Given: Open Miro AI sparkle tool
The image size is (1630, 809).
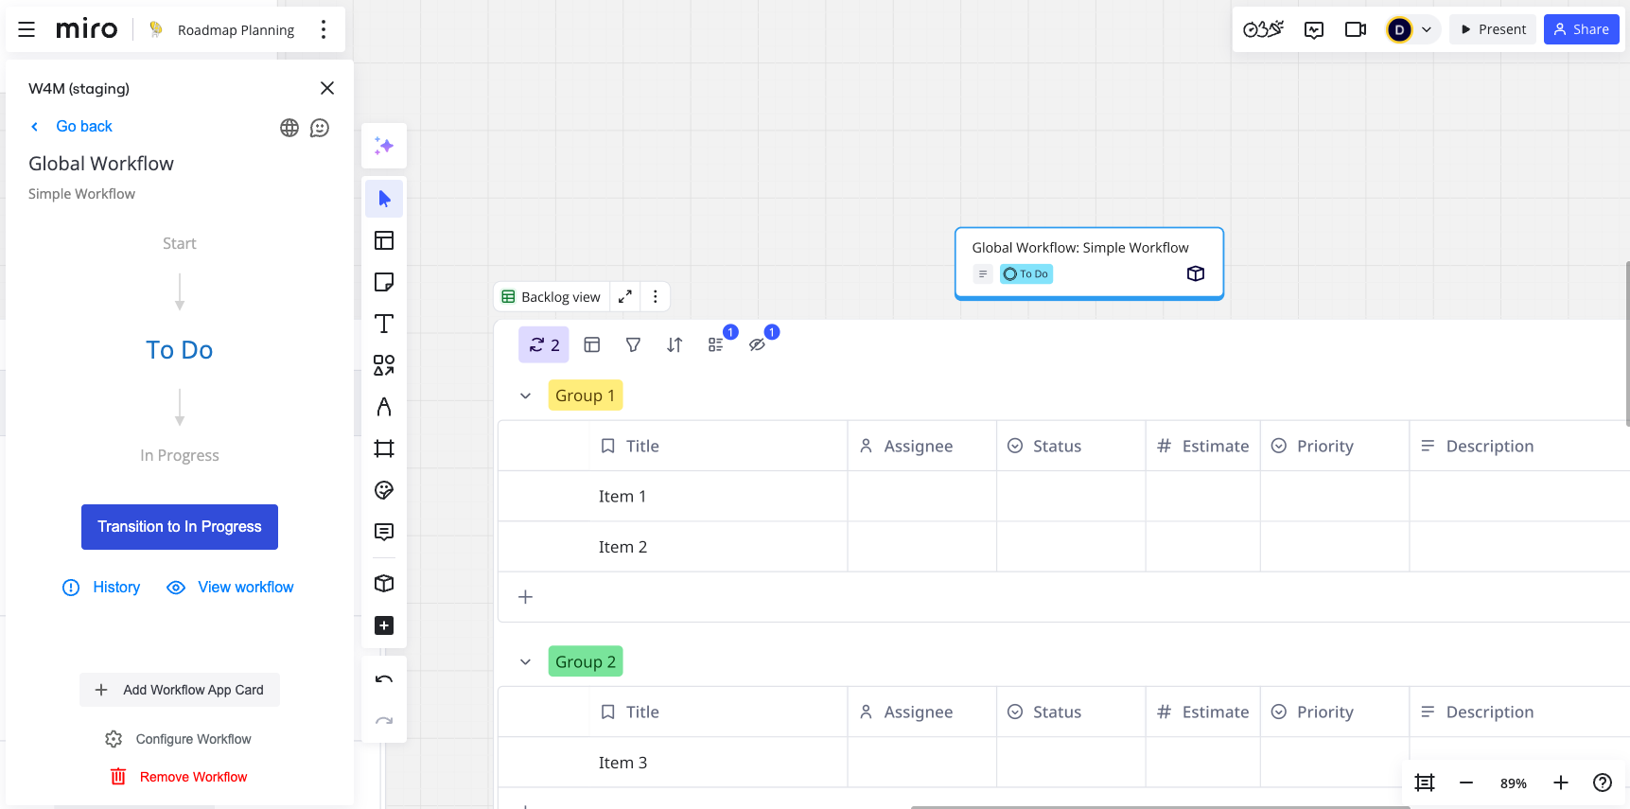Looking at the screenshot, I should tap(383, 146).
